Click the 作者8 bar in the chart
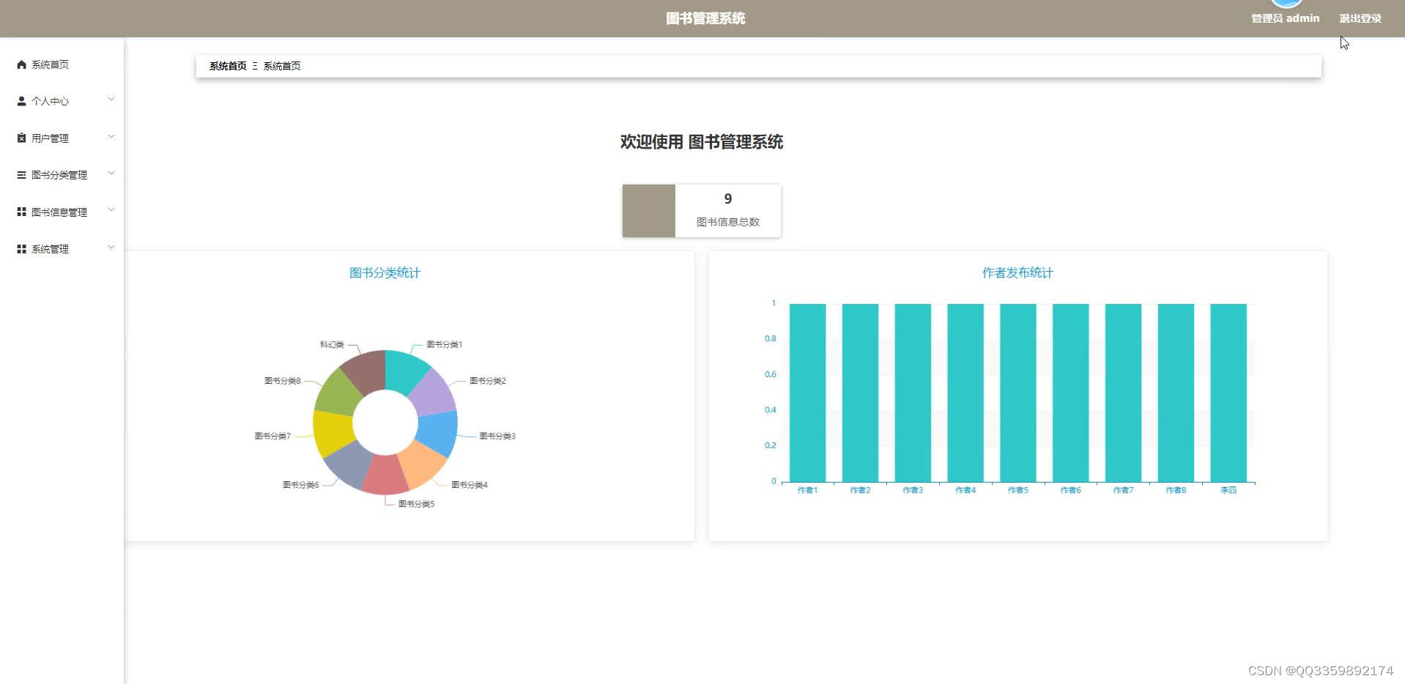 tap(1176, 393)
